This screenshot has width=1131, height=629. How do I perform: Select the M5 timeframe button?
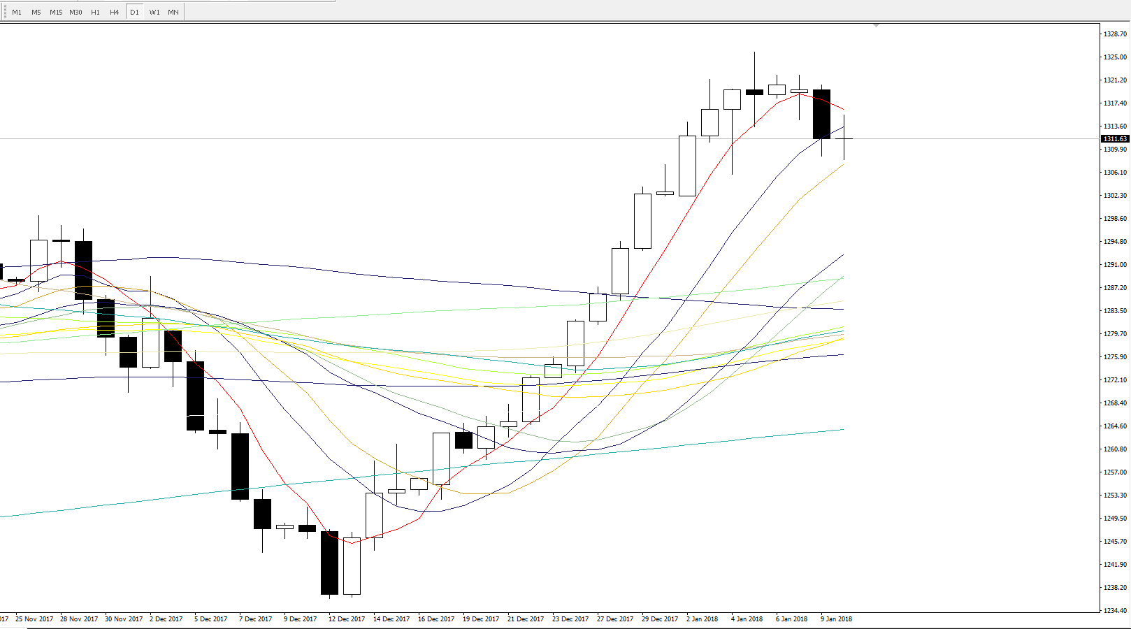pos(36,12)
